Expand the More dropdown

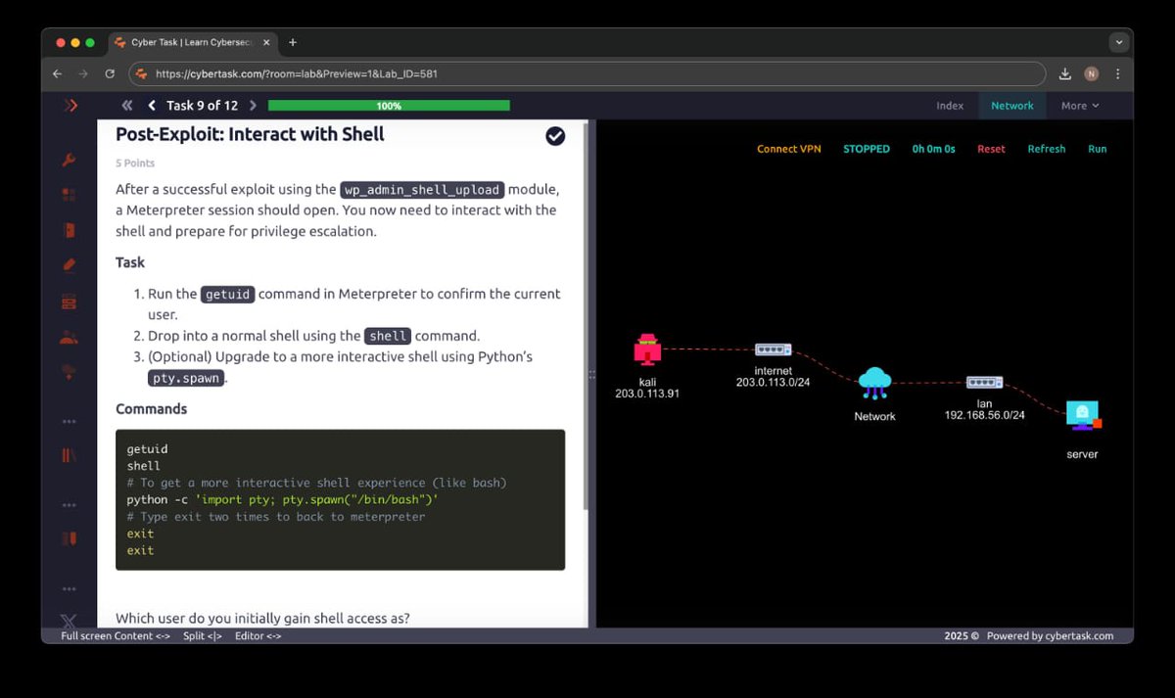click(x=1079, y=106)
